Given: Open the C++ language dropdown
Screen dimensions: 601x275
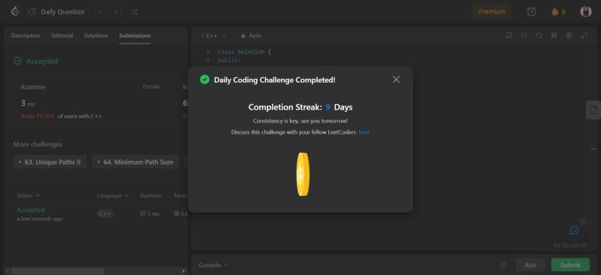Looking at the screenshot, I should (214, 35).
